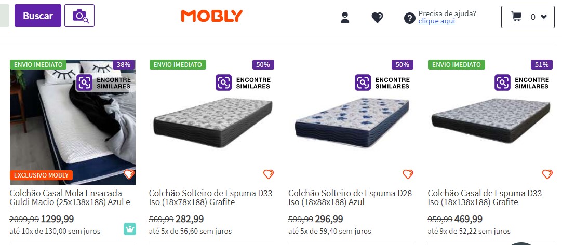
Task: Click the help question mark icon
Action: (409, 18)
